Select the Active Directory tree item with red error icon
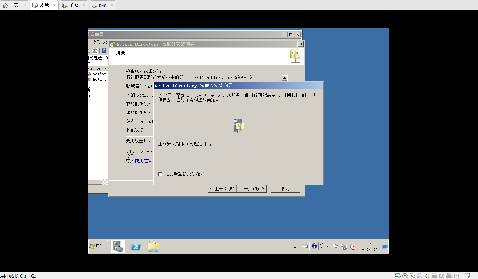478x279 pixels. (98, 74)
